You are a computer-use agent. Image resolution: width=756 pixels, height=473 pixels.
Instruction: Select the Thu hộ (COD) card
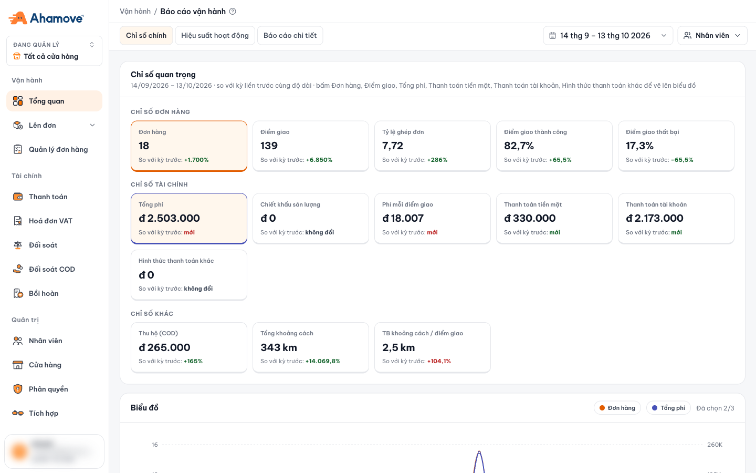tap(189, 347)
